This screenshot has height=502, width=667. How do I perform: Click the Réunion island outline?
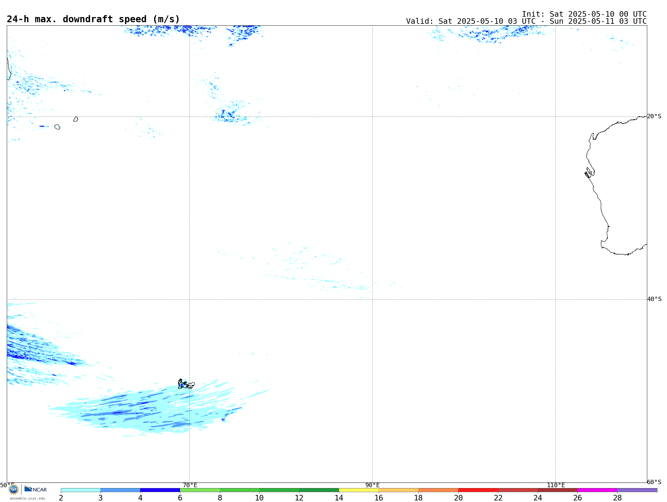click(57, 127)
